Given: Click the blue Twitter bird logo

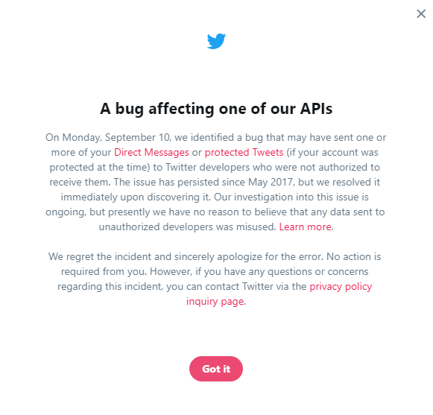Looking at the screenshot, I should pyautogui.click(x=216, y=41).
